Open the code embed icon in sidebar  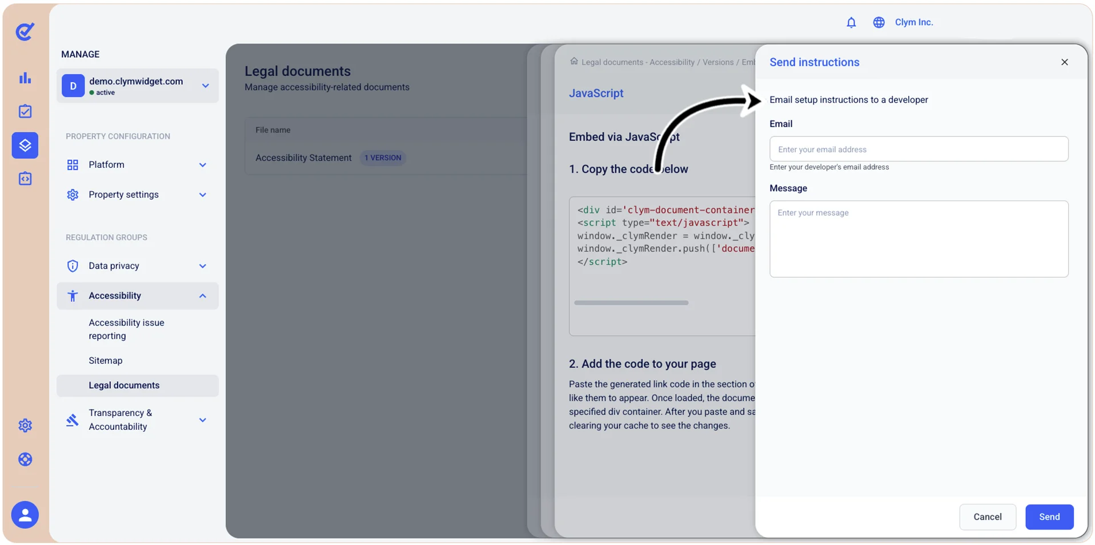pyautogui.click(x=25, y=179)
